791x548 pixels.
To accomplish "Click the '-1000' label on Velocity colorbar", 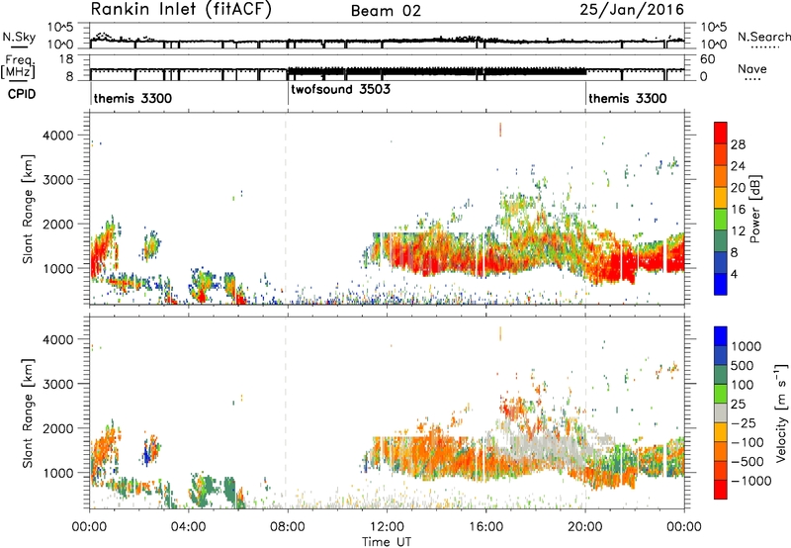I will tap(751, 481).
